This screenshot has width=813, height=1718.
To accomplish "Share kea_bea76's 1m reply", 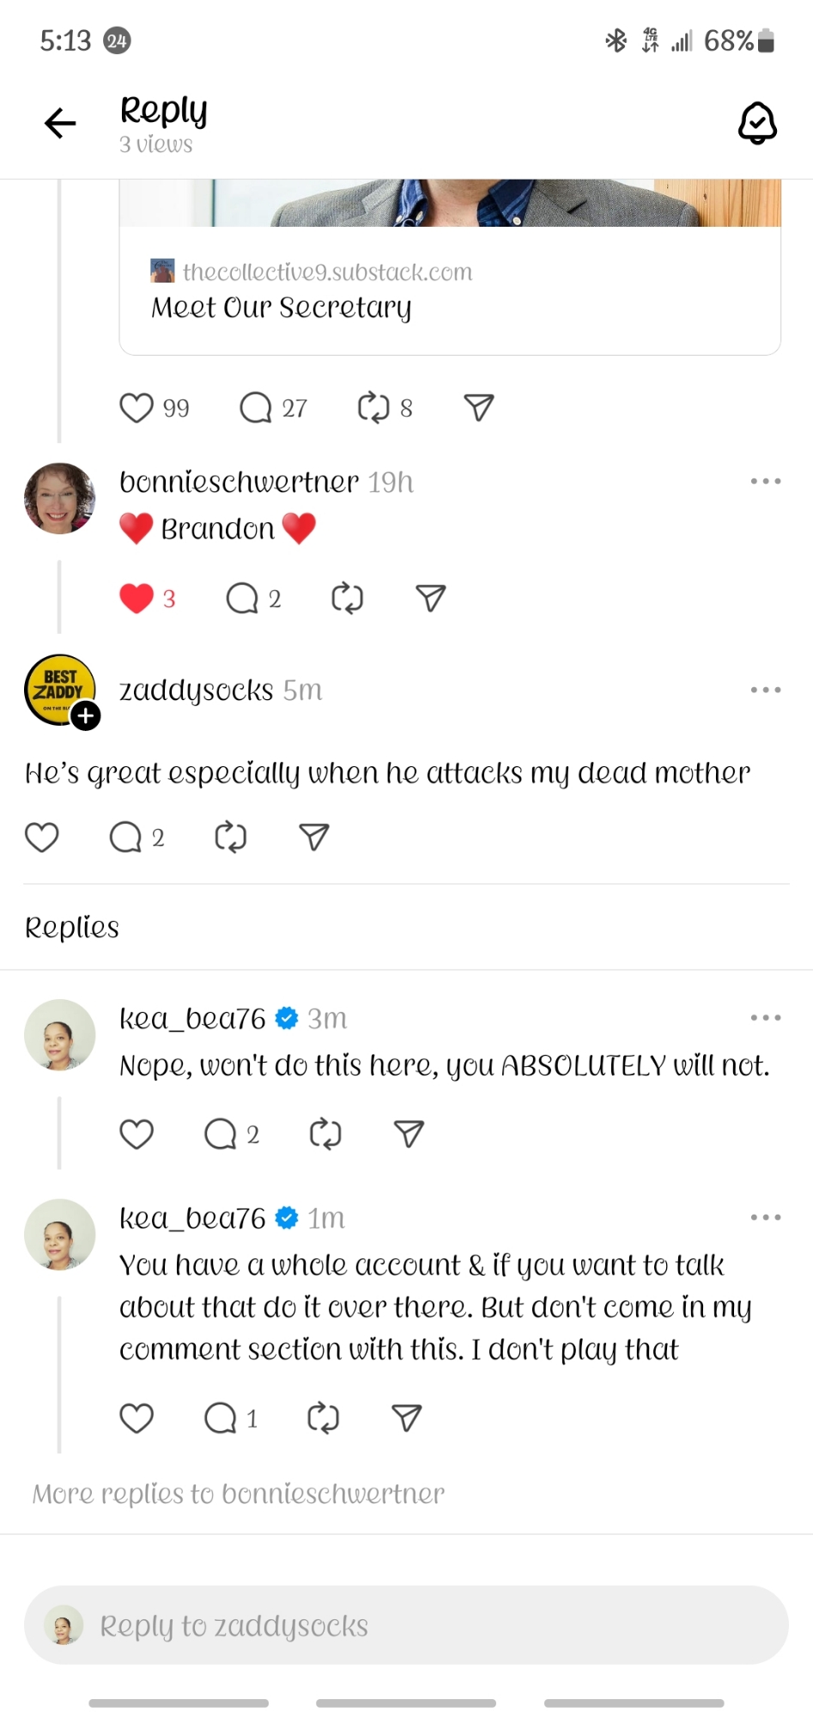I will click(x=406, y=1417).
